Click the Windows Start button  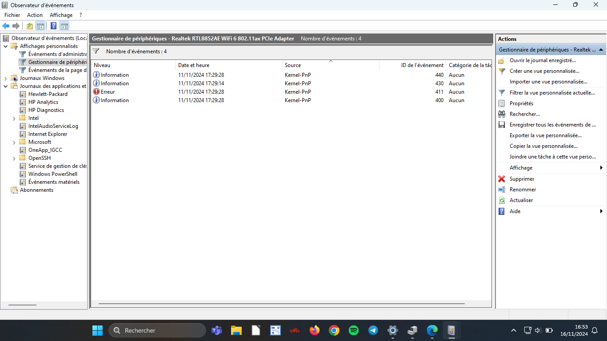point(97,330)
